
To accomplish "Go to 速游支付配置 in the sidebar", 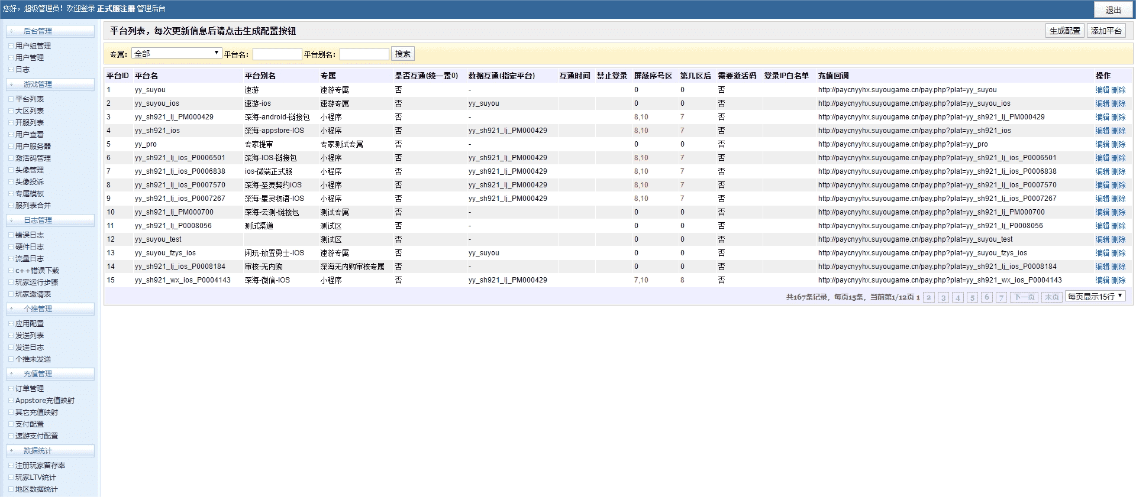I will pos(37,436).
